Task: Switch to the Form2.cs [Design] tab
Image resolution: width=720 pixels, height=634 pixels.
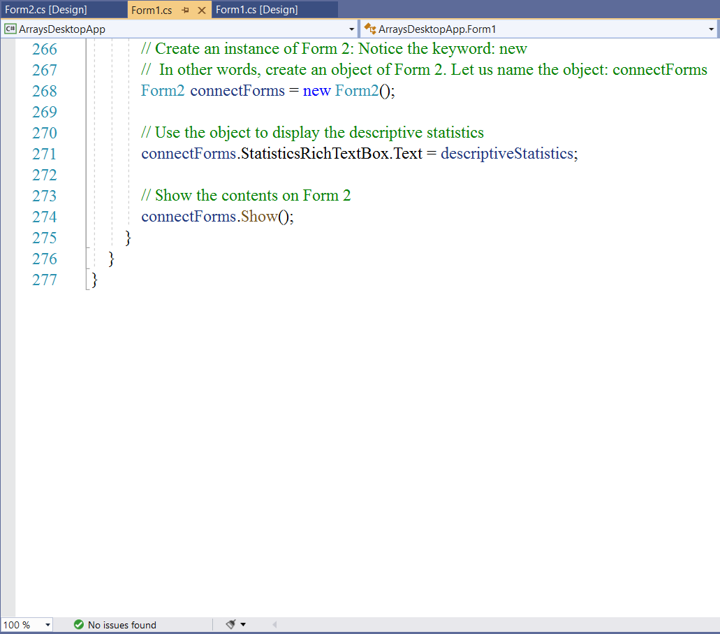Action: pos(46,10)
